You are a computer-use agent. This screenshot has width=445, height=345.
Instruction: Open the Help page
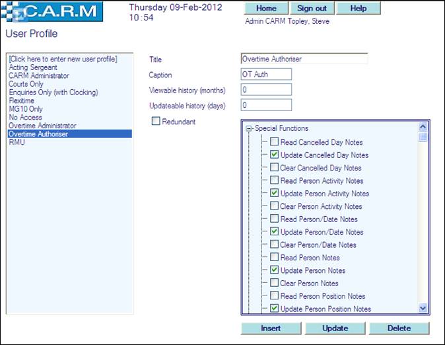pyautogui.click(x=359, y=9)
